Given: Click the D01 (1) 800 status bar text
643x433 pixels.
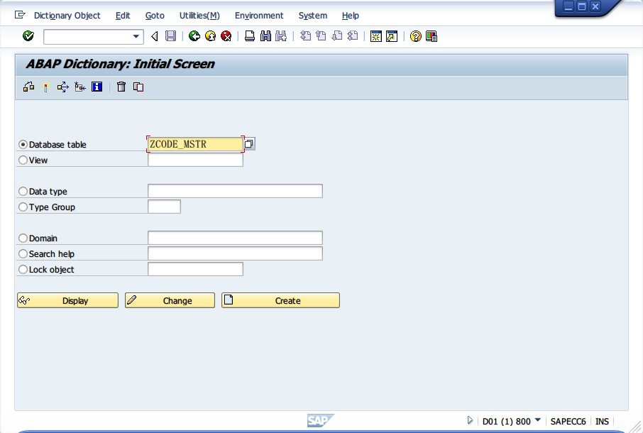Looking at the screenshot, I should [507, 421].
